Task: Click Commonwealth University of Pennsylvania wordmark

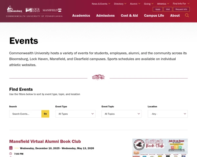Action: click(x=34, y=16)
